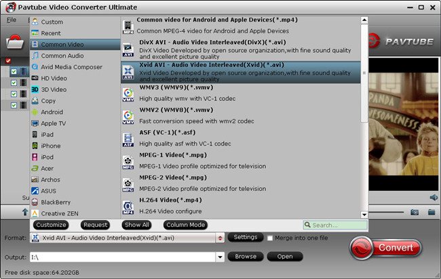Click the Customize button
Screen dimensions: 441x279
pos(51,225)
